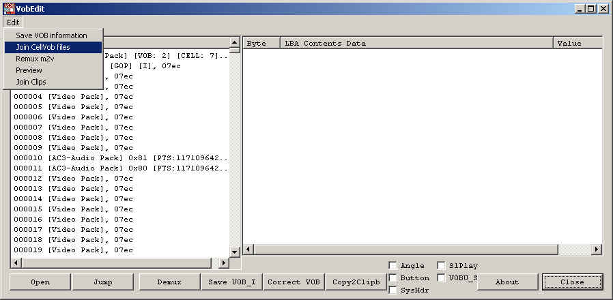
Task: Select row 000017 [Video Pack]
Action: (x=119, y=230)
